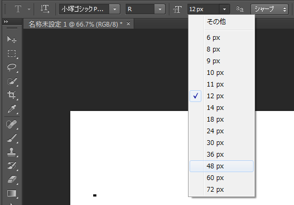
Task: Select the Move tool
Action: [12, 39]
